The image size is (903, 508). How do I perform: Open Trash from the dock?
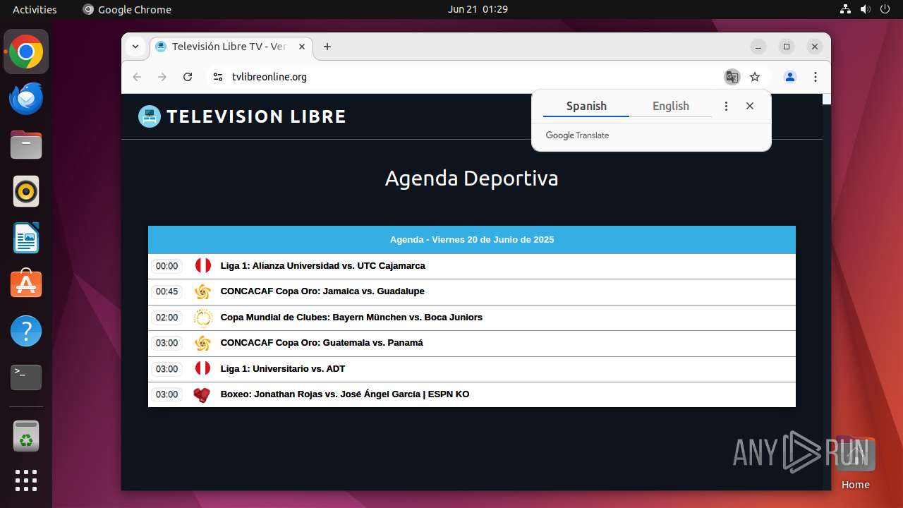pyautogui.click(x=26, y=436)
